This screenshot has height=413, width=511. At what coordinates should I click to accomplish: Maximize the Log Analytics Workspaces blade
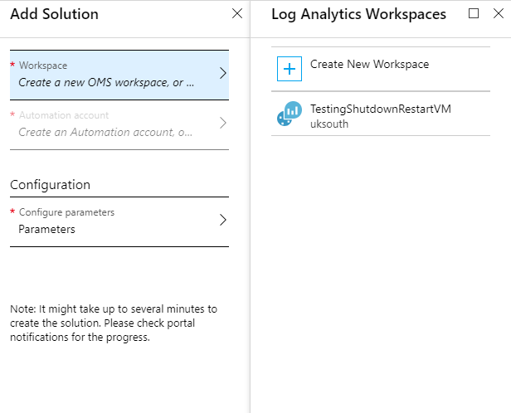(x=474, y=13)
